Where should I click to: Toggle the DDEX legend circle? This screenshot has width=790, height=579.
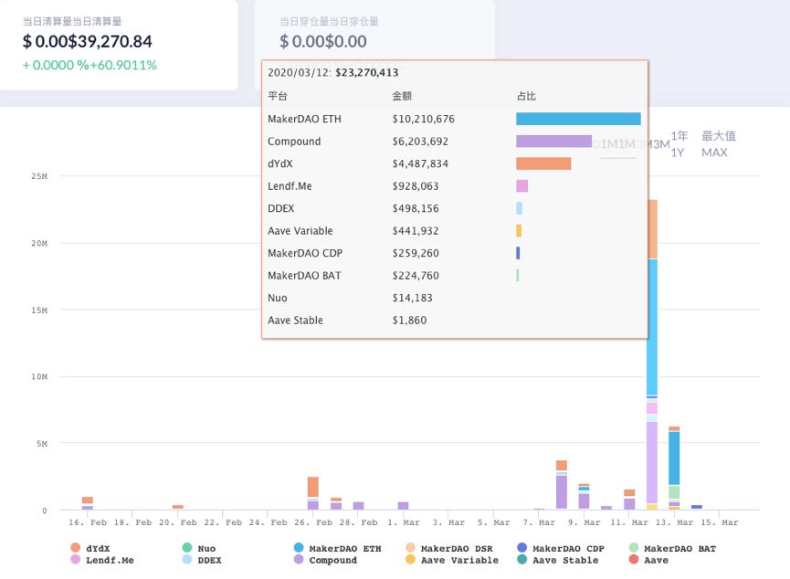187,559
